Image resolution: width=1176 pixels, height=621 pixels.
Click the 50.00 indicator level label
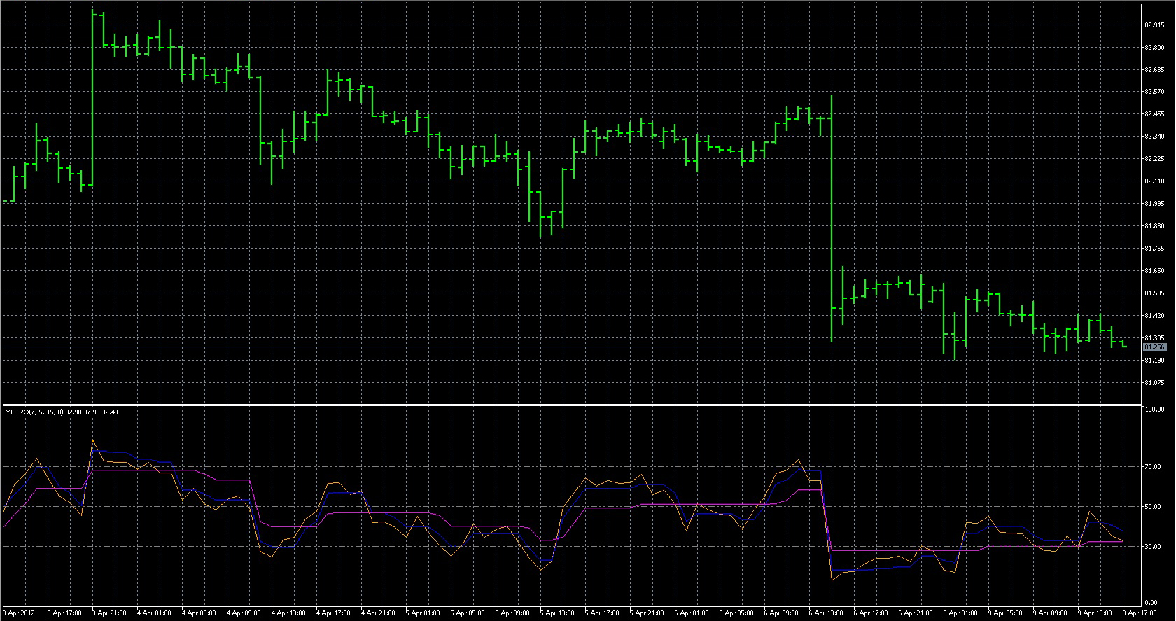pos(1152,507)
